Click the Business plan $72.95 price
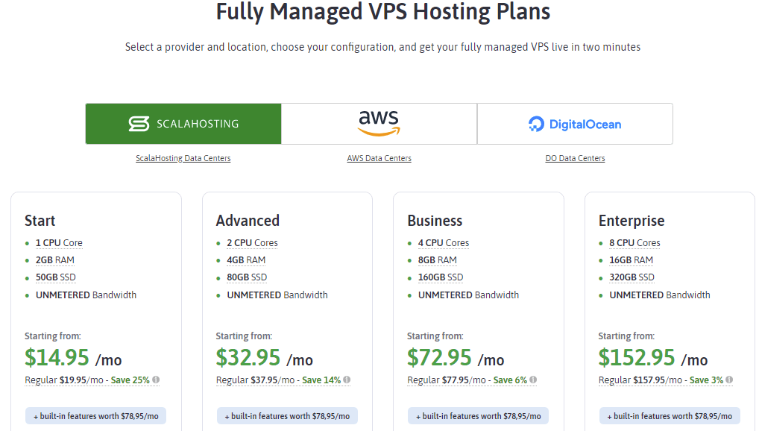This screenshot has height=431, width=759. (439, 358)
